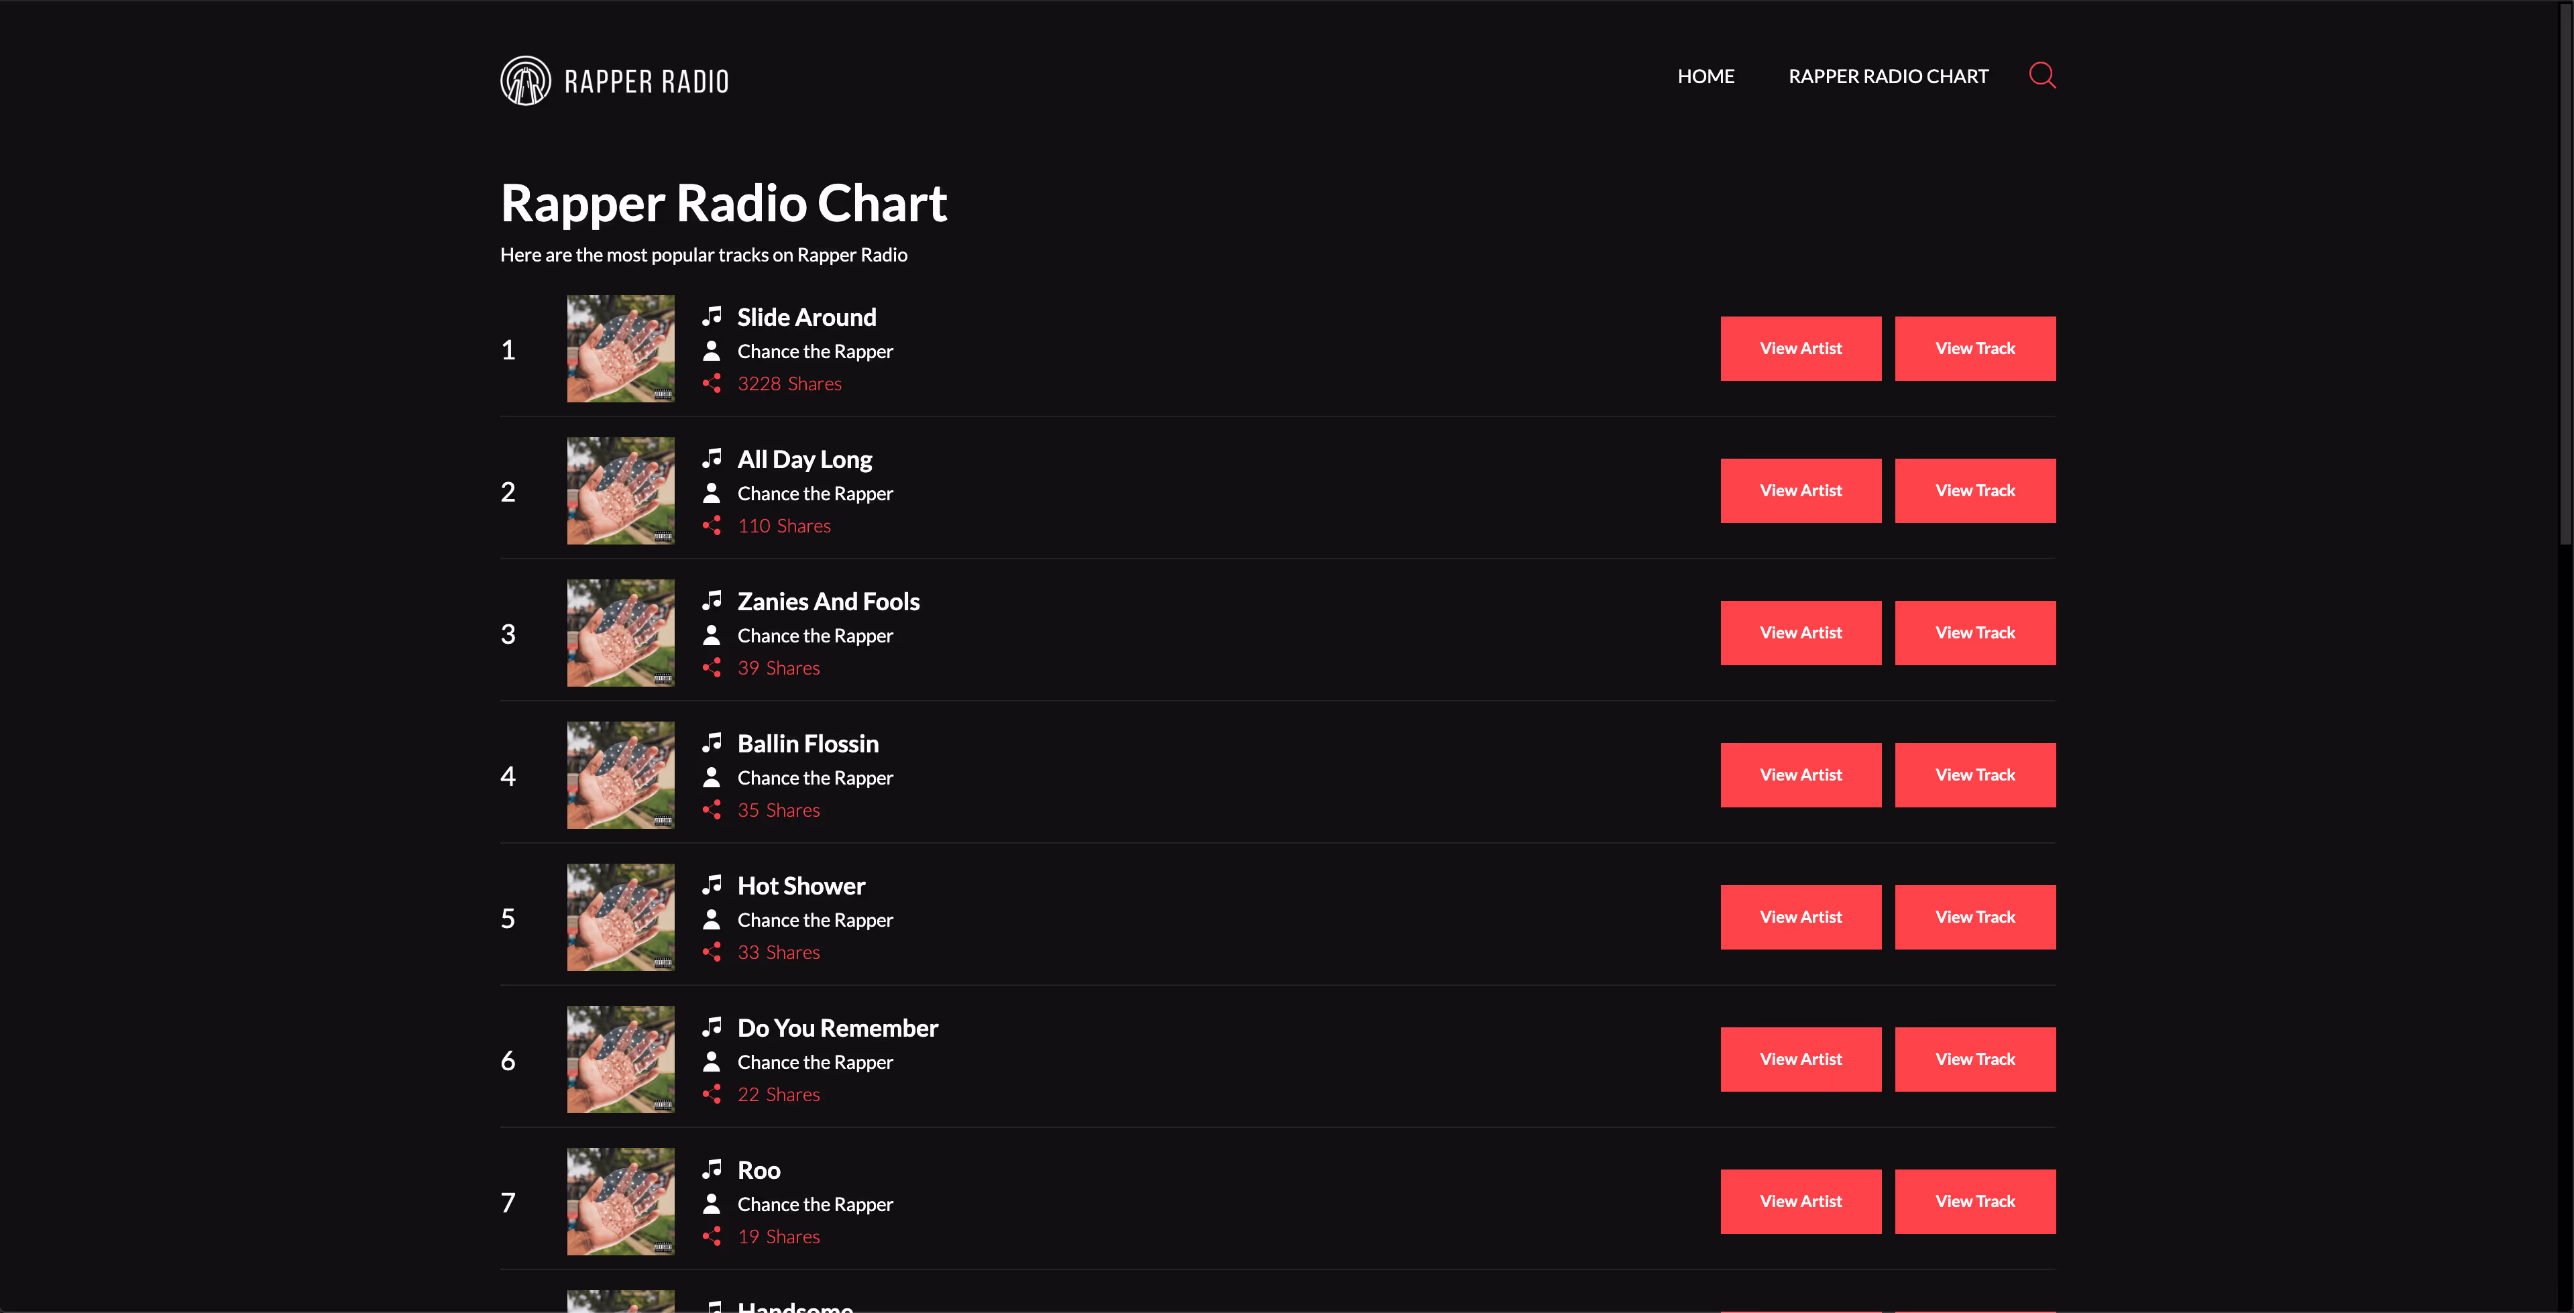Viewport: 2574px width, 1313px height.
Task: View Track for Zanies And Fools
Action: 1976,632
